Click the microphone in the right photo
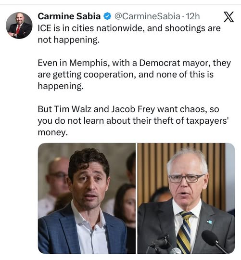Screen dimensions: 241x260 [214, 240]
